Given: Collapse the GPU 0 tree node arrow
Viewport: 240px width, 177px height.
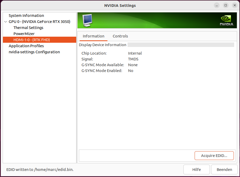Looking at the screenshot, I should 6,22.
